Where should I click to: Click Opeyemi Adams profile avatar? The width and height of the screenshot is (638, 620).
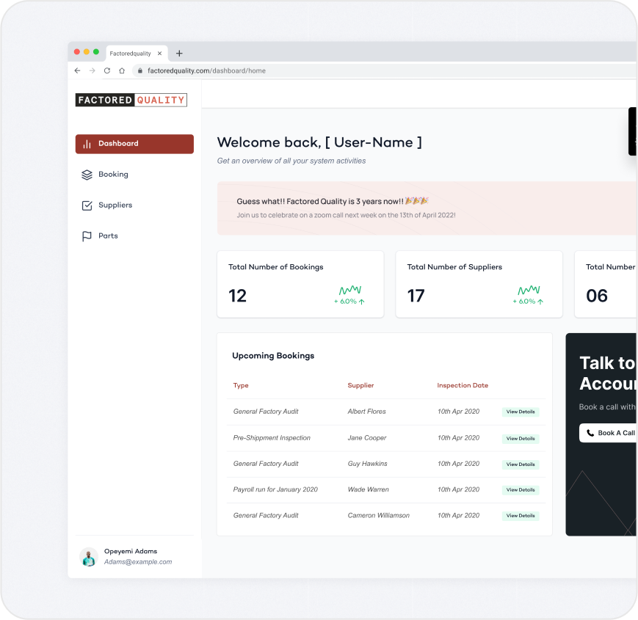pyautogui.click(x=89, y=557)
